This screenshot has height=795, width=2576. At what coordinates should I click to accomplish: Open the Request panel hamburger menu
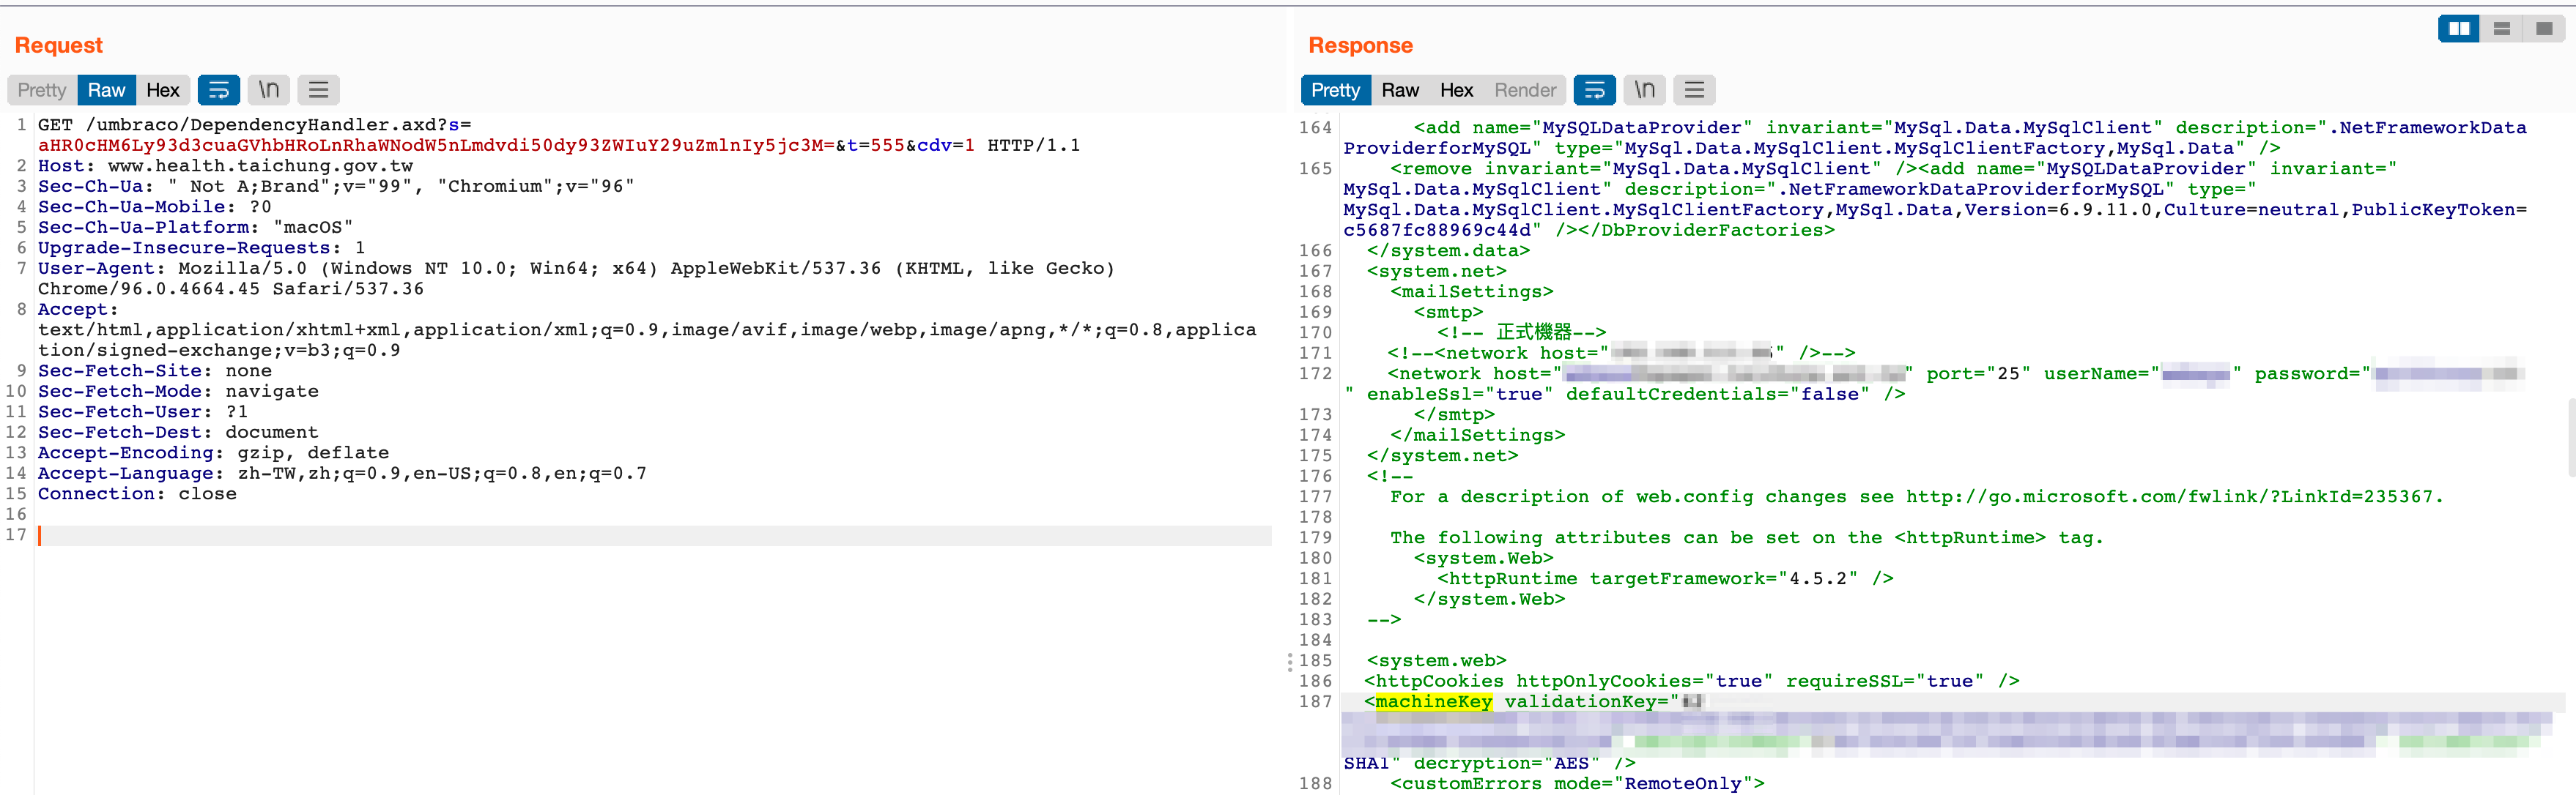coord(319,90)
